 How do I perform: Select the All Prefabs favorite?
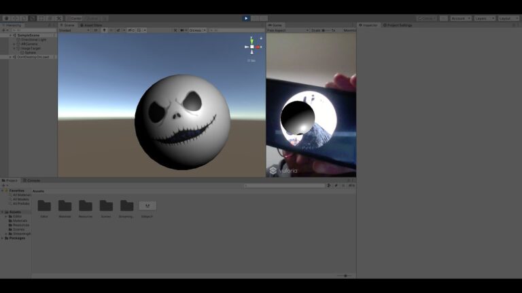click(x=21, y=203)
